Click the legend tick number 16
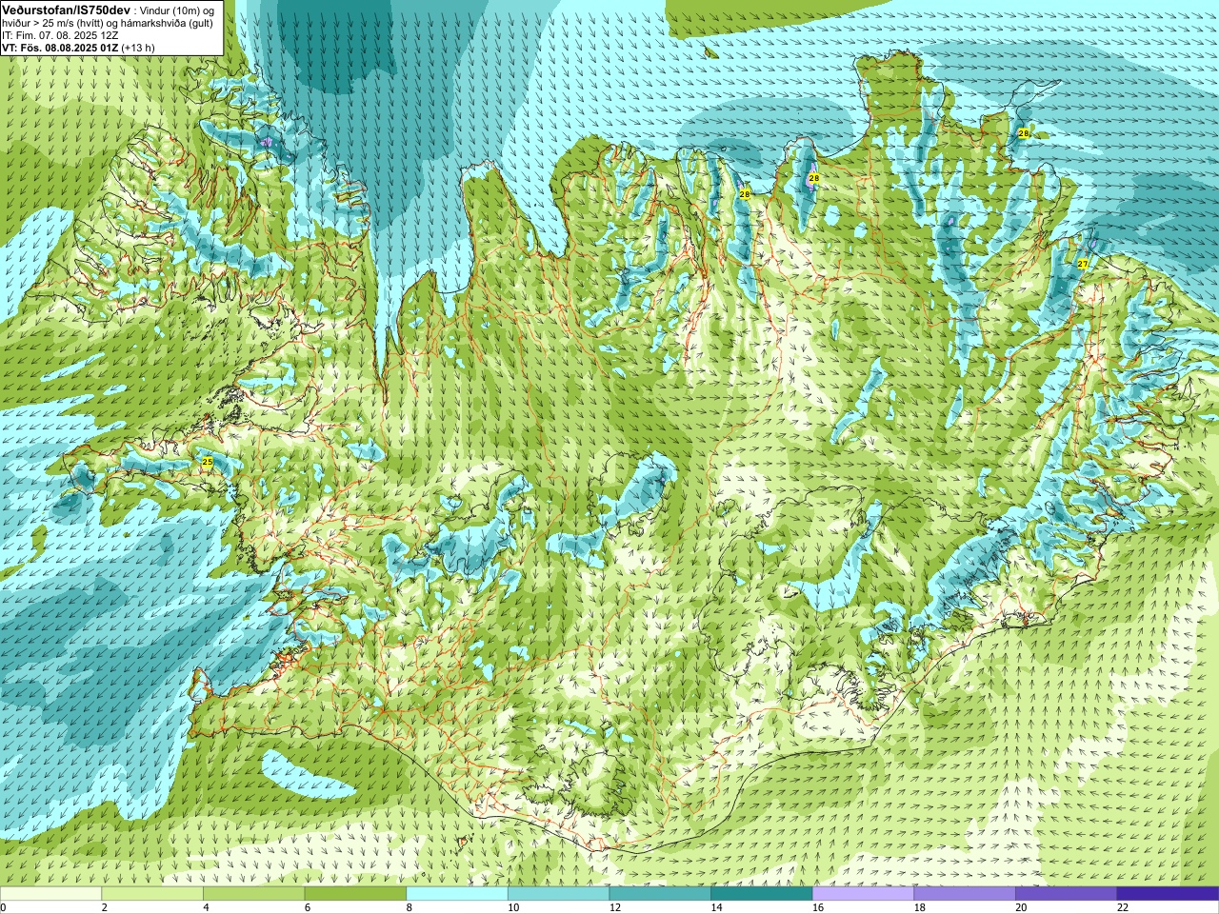The image size is (1219, 914). 818,908
